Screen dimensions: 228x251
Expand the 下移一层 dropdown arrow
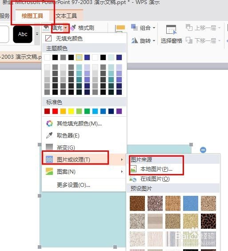[220, 40]
